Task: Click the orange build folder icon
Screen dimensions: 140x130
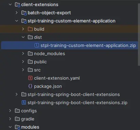Action: [x=30, y=29]
